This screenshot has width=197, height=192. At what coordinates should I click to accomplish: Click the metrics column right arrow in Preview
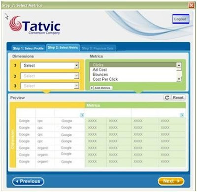pos(182,115)
